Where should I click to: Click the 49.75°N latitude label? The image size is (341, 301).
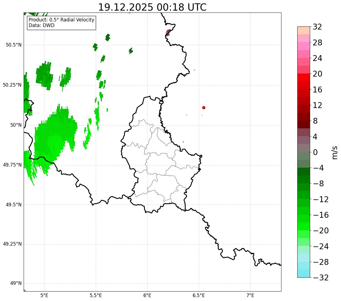(x=12, y=165)
